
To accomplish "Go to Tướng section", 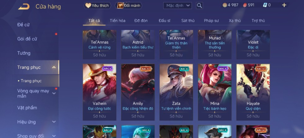I will point(24,53).
